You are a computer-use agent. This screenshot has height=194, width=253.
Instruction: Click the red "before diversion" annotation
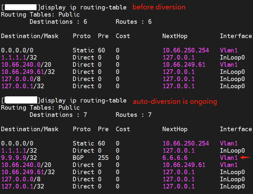[159, 7]
